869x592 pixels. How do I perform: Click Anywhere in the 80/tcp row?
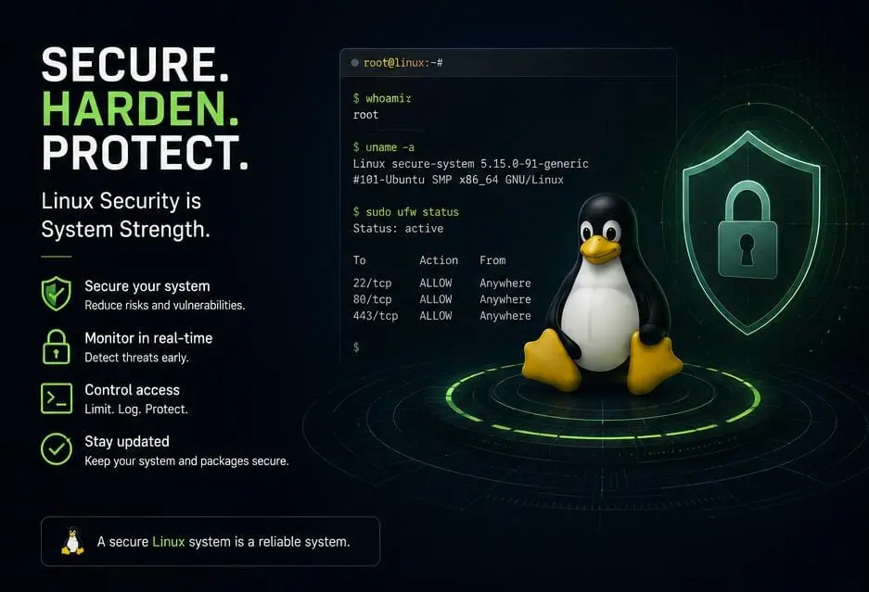point(505,299)
